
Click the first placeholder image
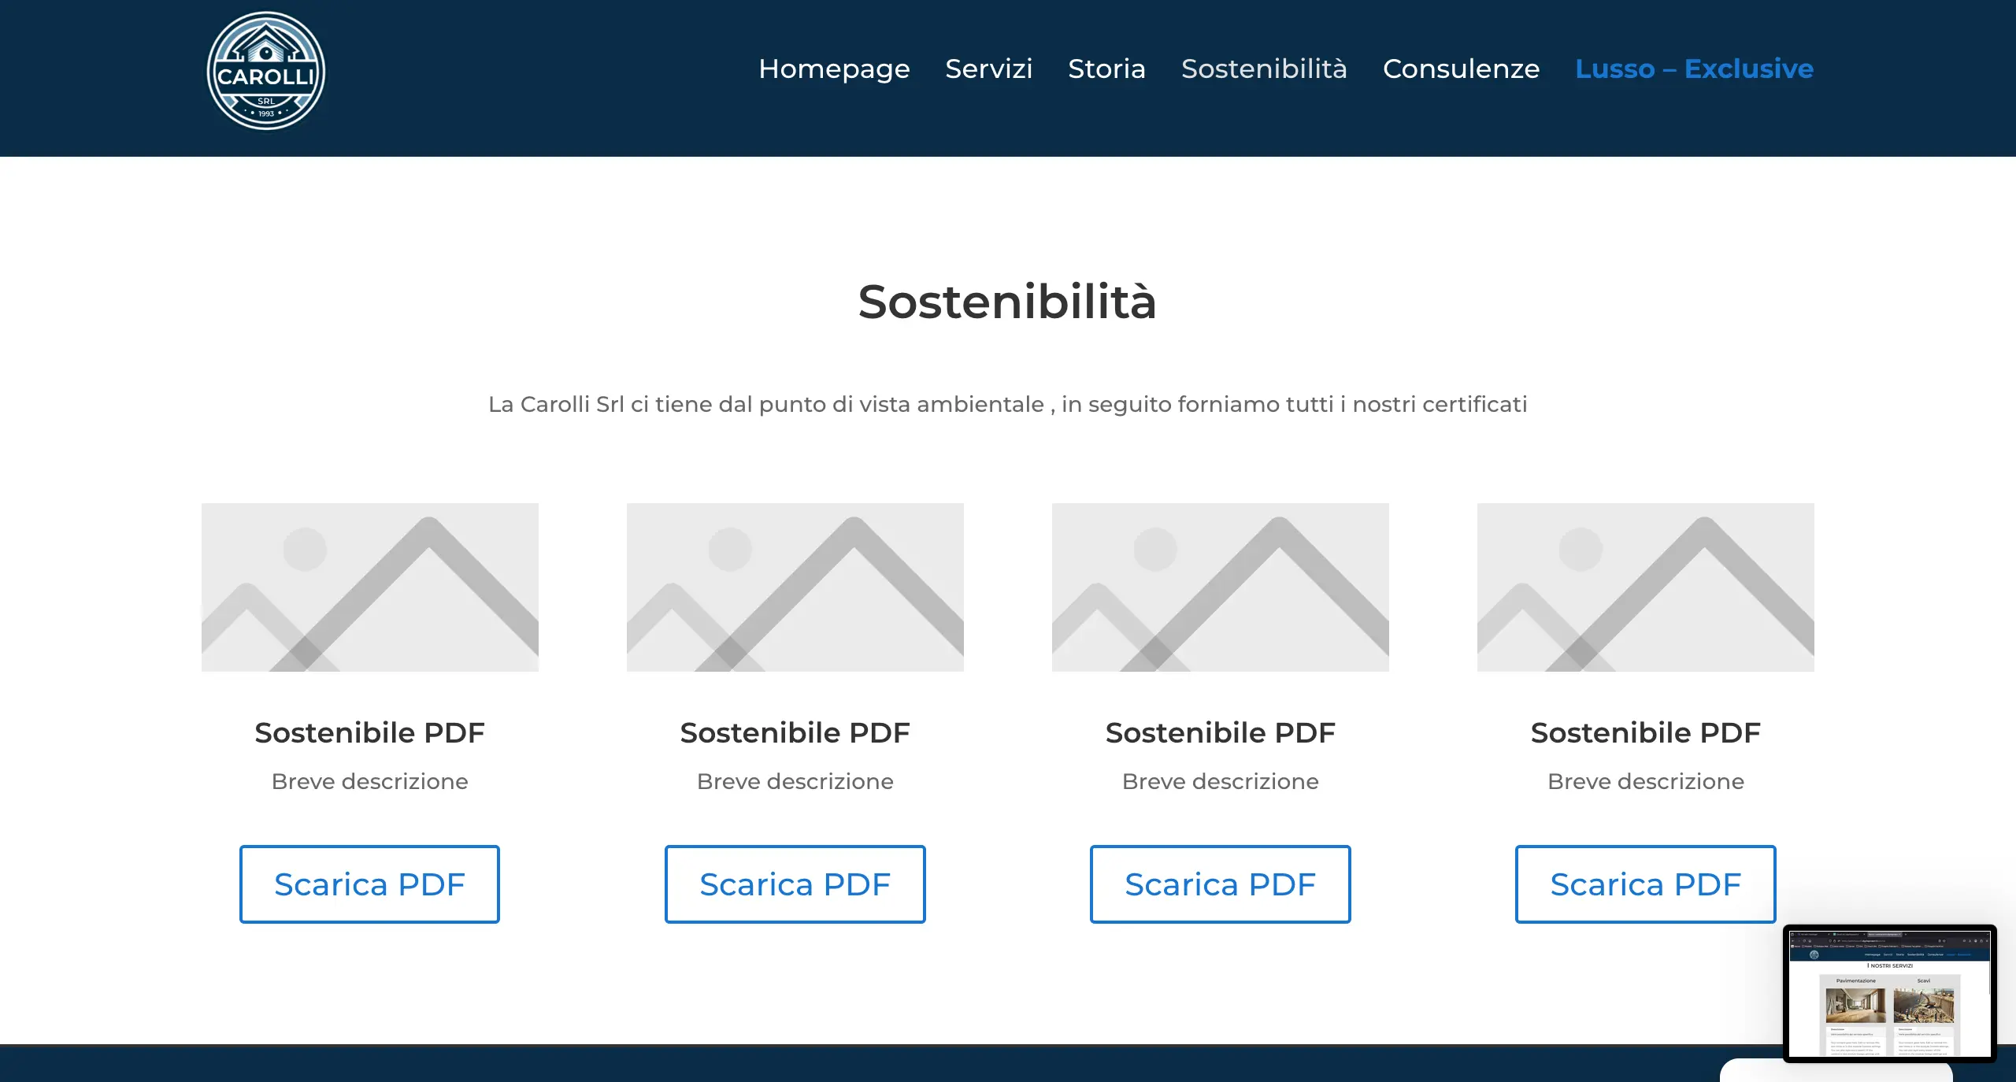[x=370, y=587]
